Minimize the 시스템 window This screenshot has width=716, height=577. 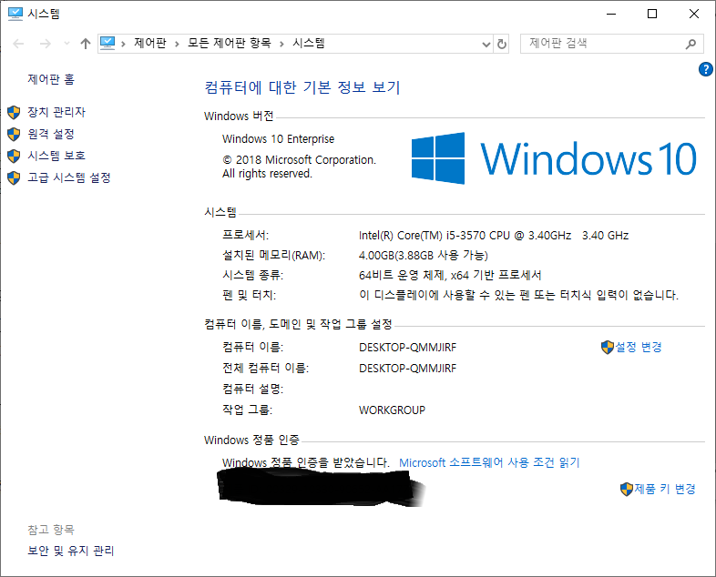(611, 14)
